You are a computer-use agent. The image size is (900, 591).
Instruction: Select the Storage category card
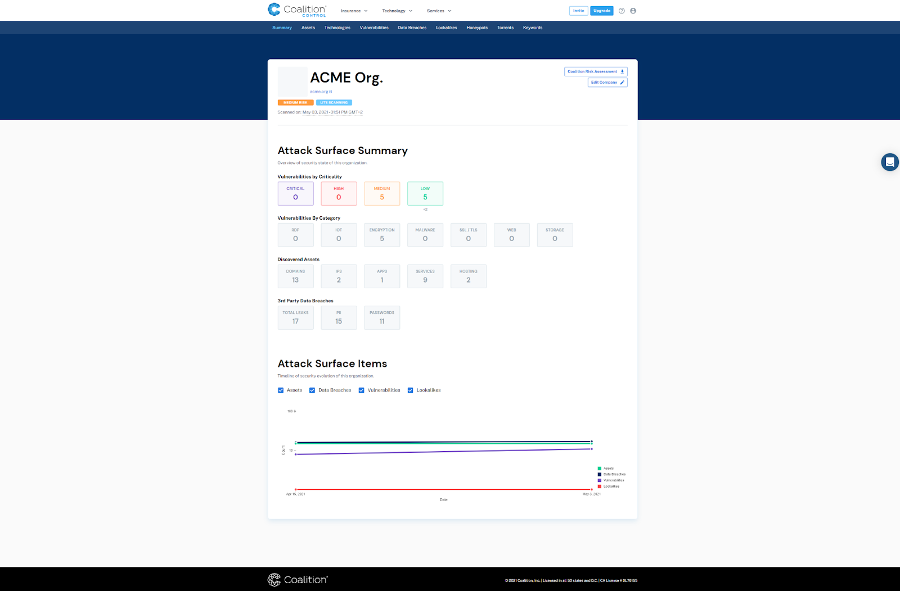click(555, 235)
